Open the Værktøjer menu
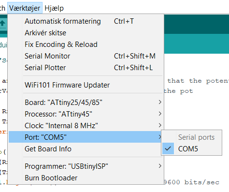 tap(25, 8)
